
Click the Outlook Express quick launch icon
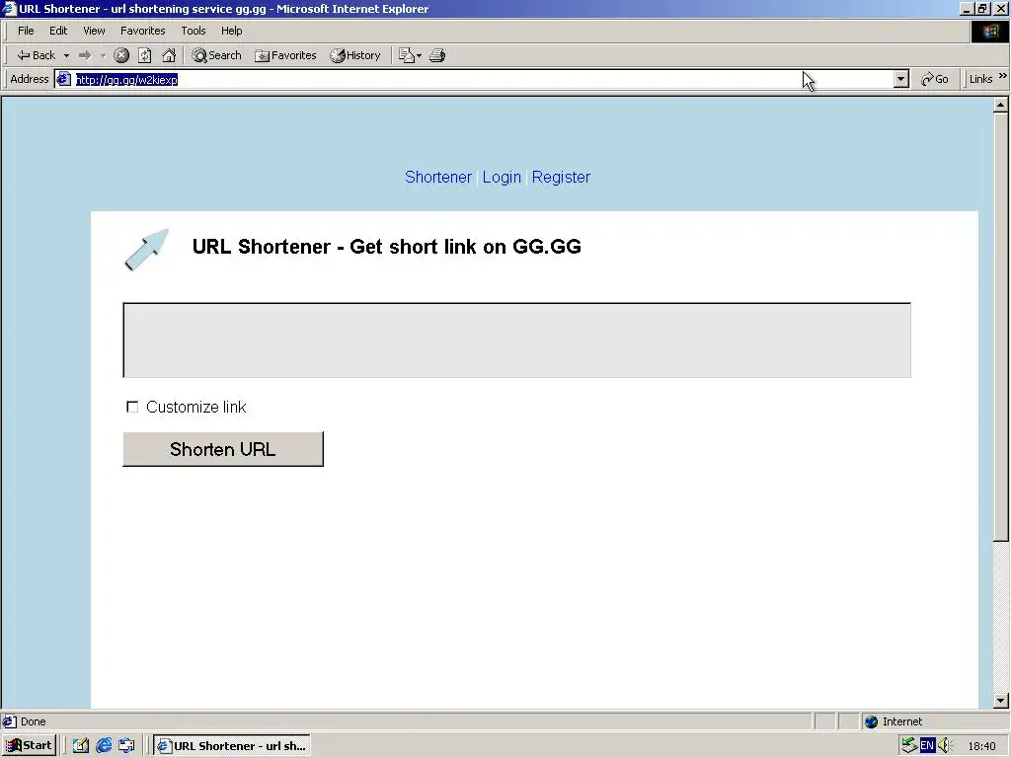point(127,746)
